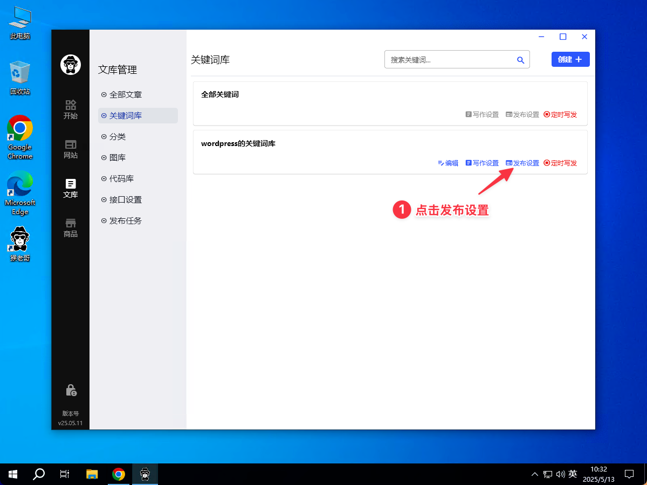Select 分类 in 文库管理
Viewport: 647px width, 485px height.
[137, 136]
